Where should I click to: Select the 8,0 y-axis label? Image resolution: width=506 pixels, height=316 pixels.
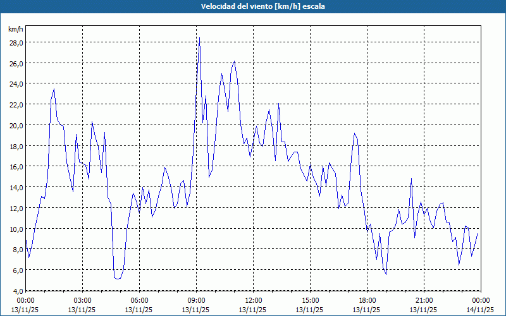[x=16, y=250]
